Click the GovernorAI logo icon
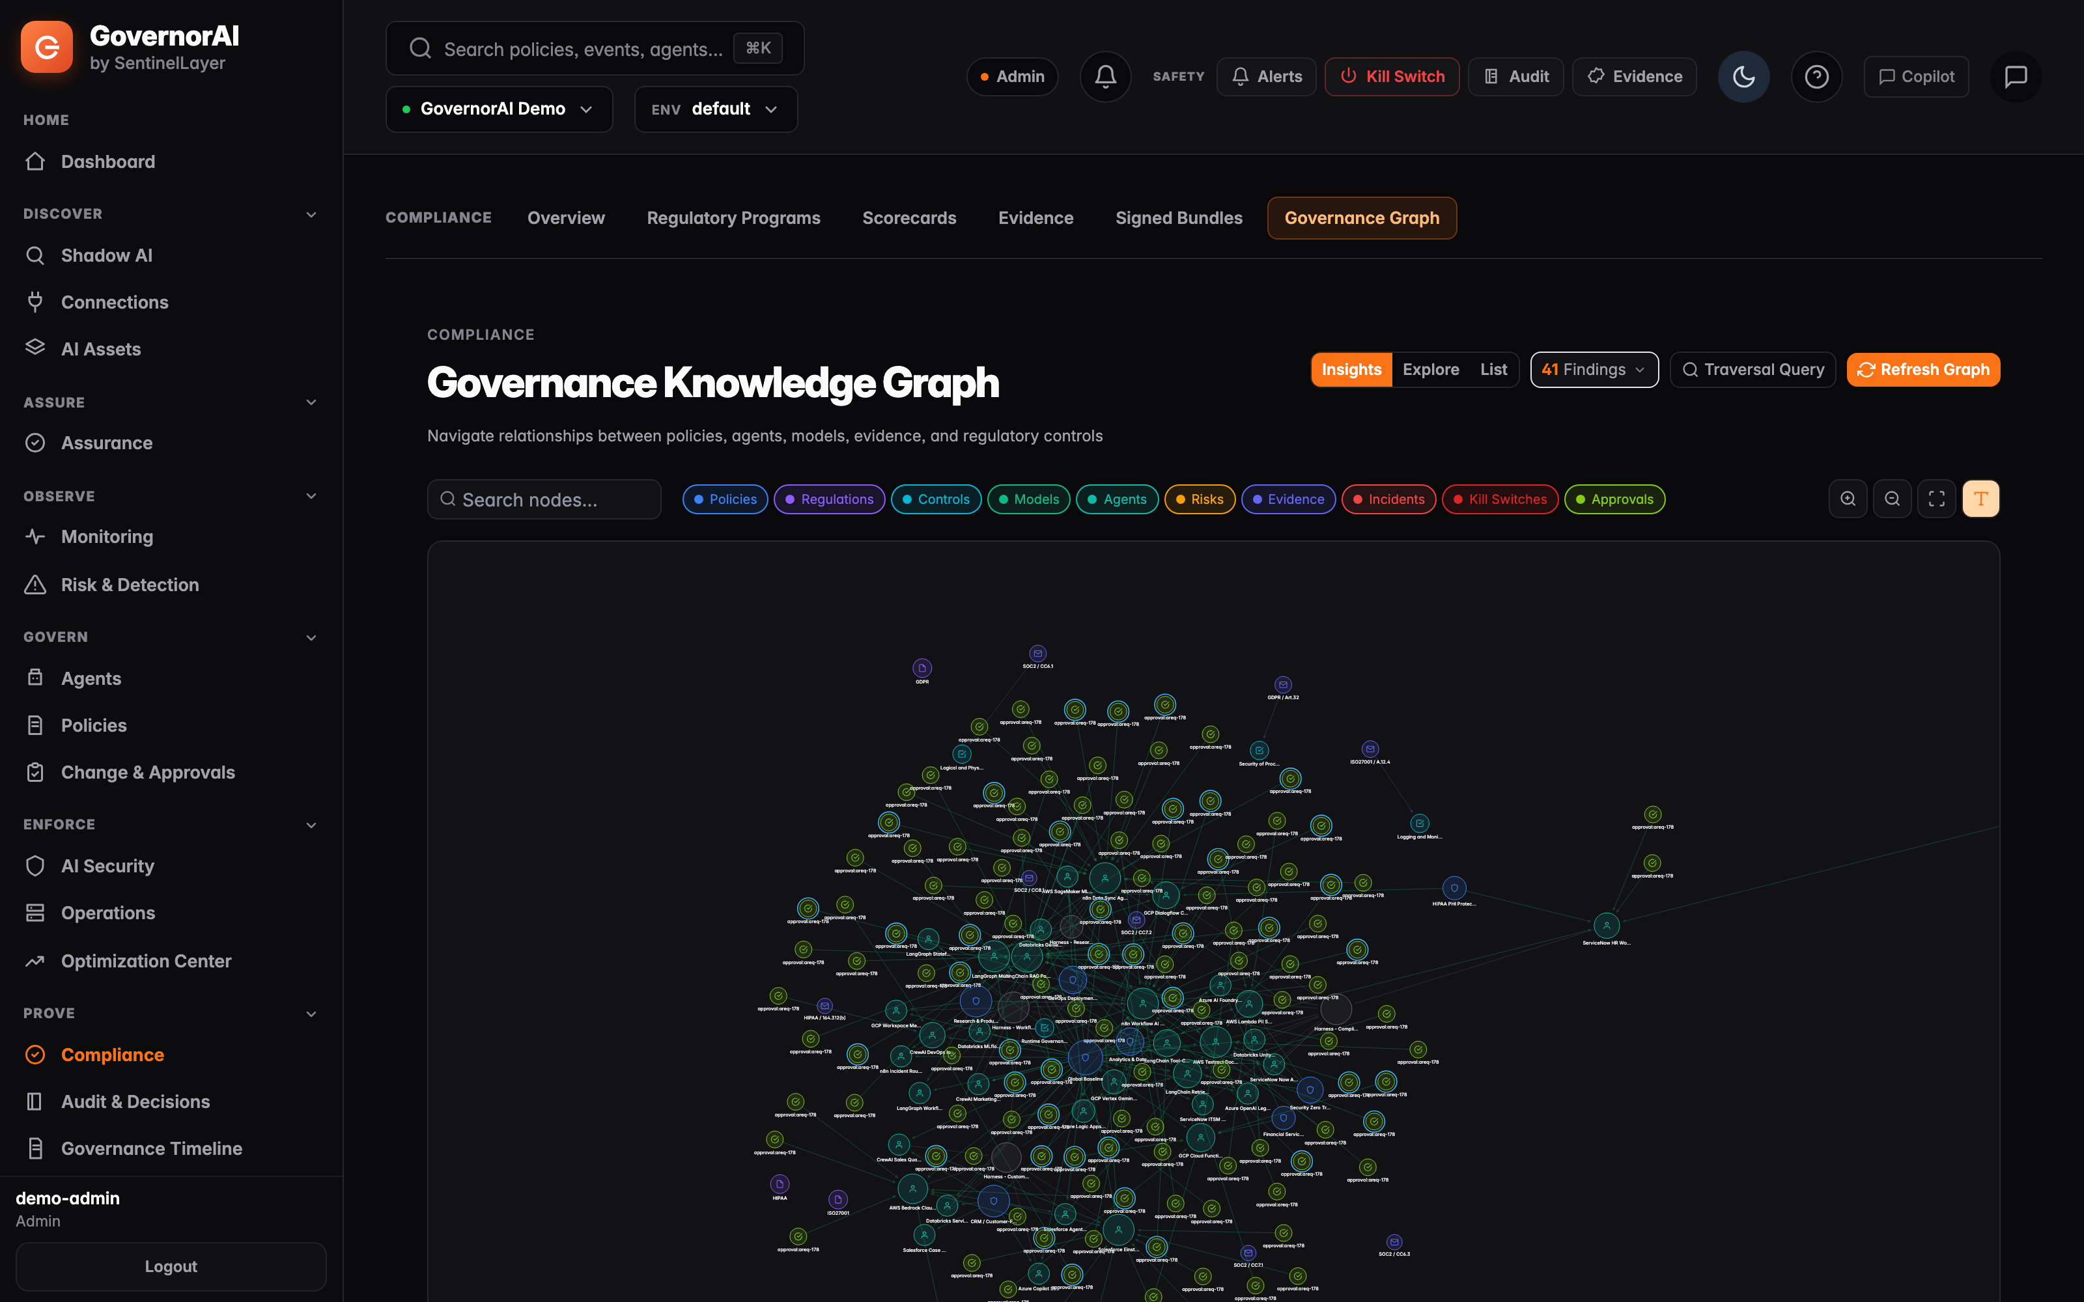This screenshot has width=2084, height=1302. pos(46,48)
